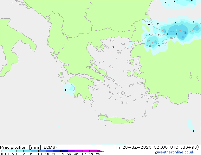Viewport: 201px width, 155px height.
Task: Click the '0.1' legend scale label
Action: (3, 154)
